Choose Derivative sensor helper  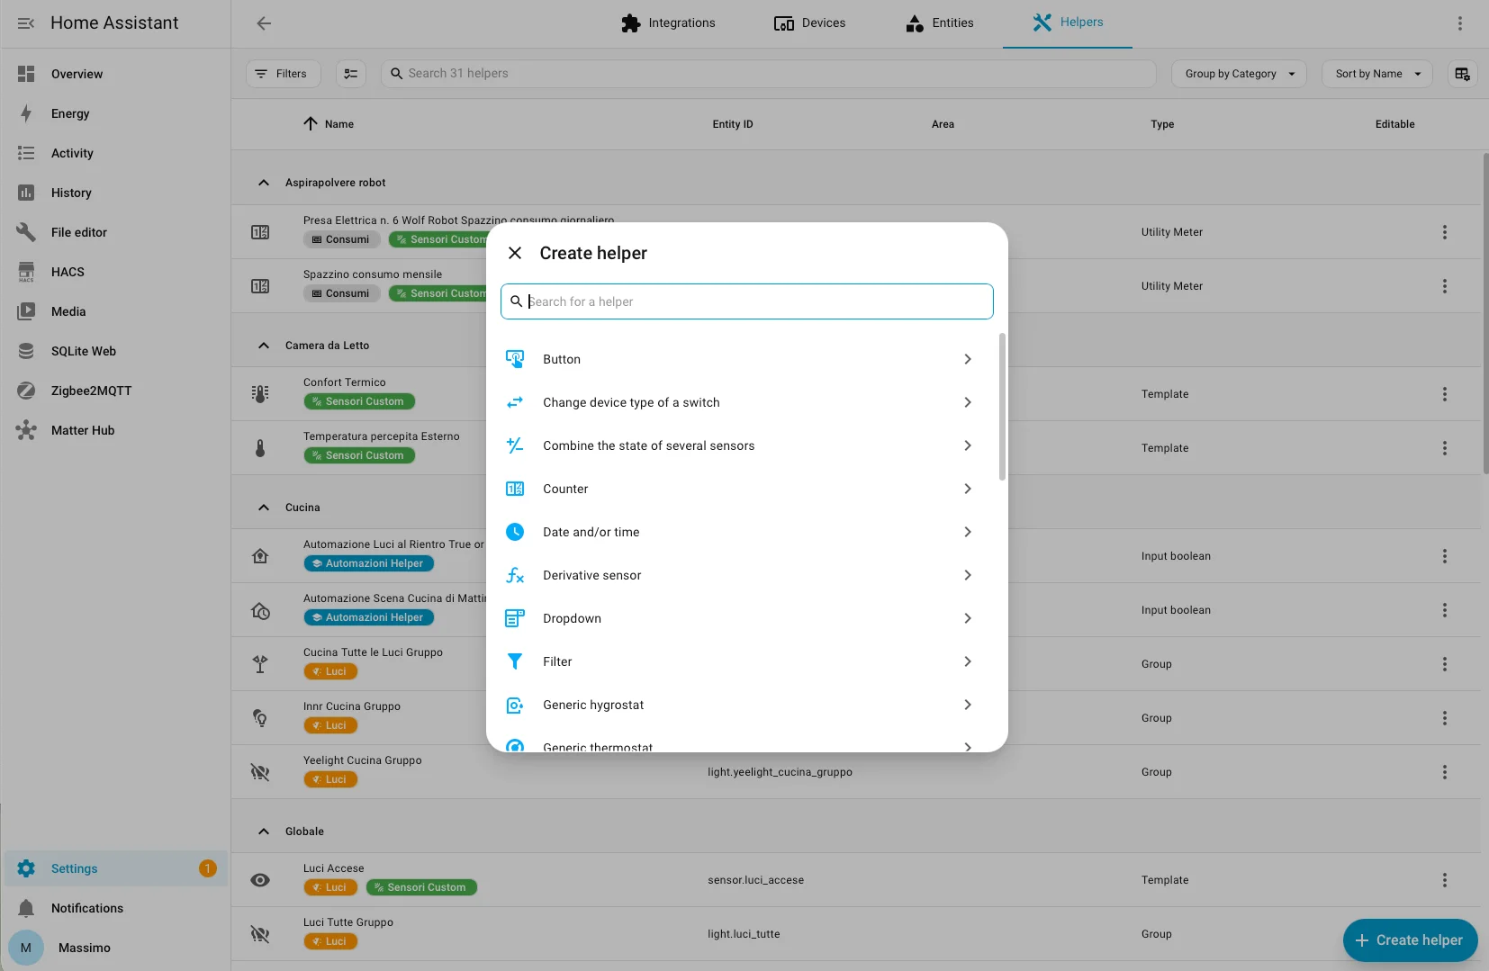click(x=741, y=575)
